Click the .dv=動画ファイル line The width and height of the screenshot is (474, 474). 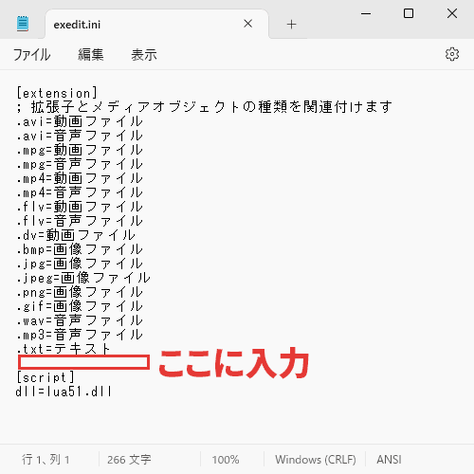tap(76, 235)
